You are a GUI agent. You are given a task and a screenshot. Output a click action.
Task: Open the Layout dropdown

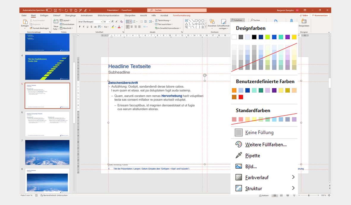point(66,21)
